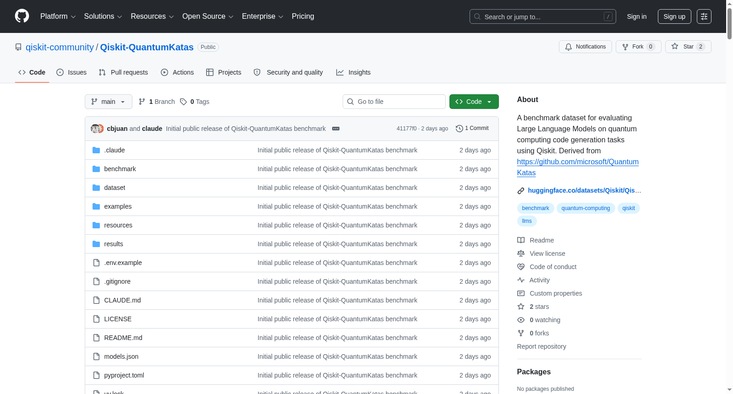Expand the commit message ellipsis
Viewport: 733px width, 394px height.
click(x=336, y=129)
